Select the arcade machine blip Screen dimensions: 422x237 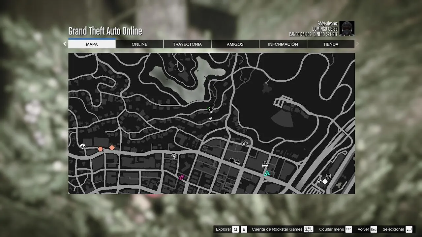[264, 164]
